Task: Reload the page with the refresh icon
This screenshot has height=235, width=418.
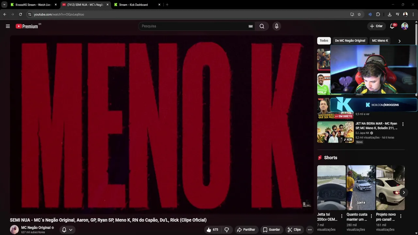Action: click(x=20, y=14)
